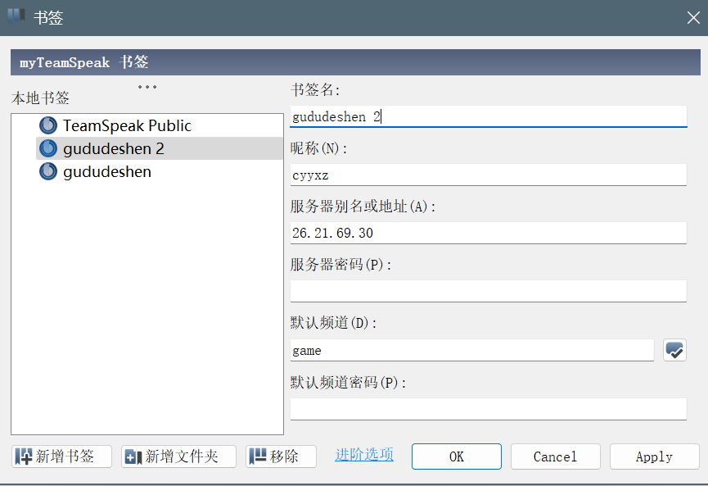This screenshot has width=708, height=486.
Task: Click the 移除 remove-bookmark icon
Action: pos(256,456)
